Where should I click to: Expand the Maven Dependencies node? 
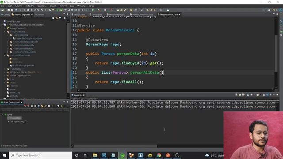5,76
